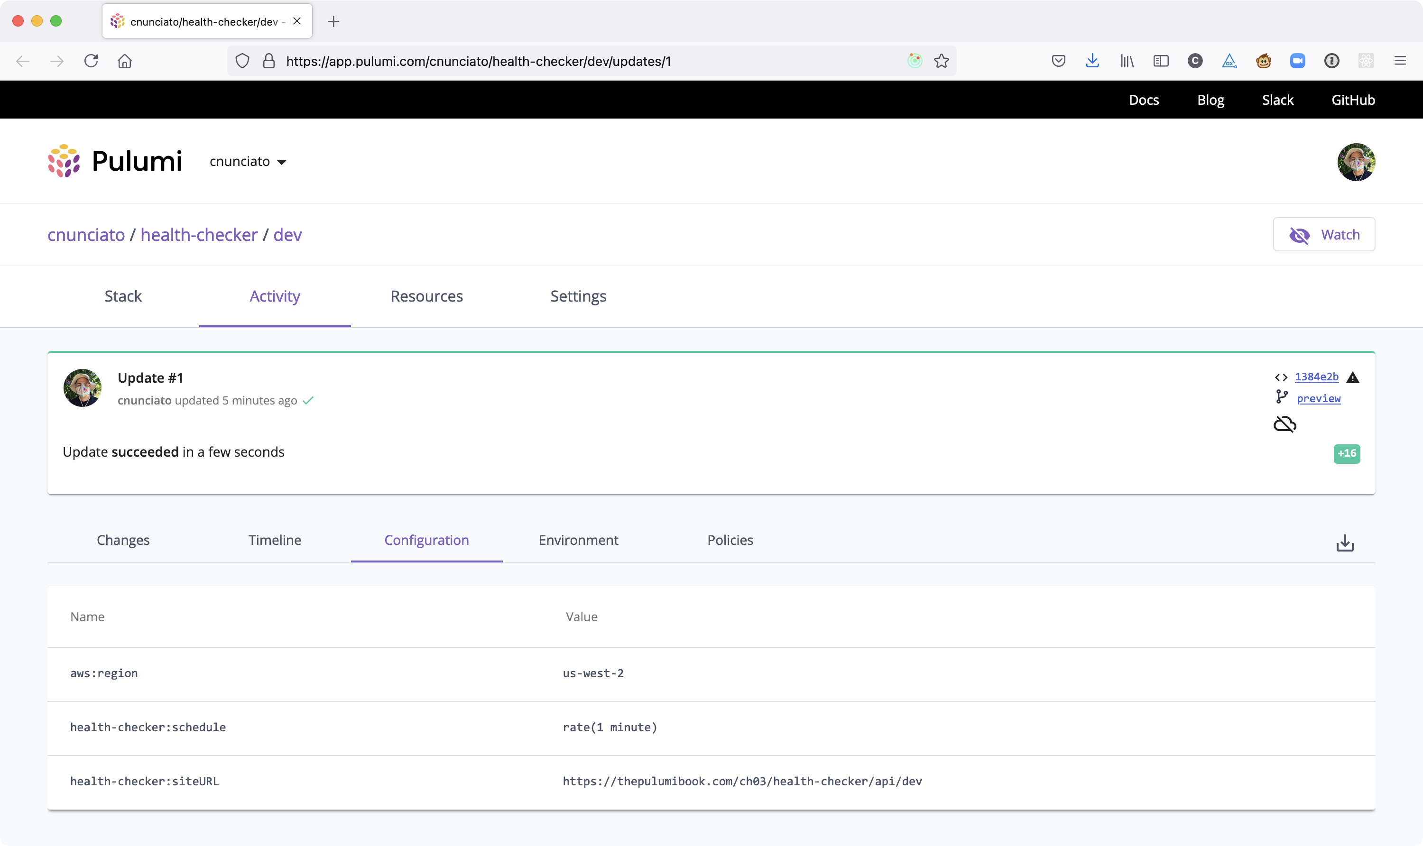Click the browser forward arrow
Viewport: 1423px width, 846px height.
56,61
